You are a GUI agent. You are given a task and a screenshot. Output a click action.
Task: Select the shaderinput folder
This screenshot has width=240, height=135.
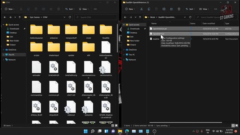(54, 49)
